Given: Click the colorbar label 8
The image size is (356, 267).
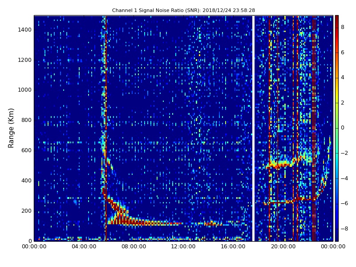Looking at the screenshot, I should (343, 27).
